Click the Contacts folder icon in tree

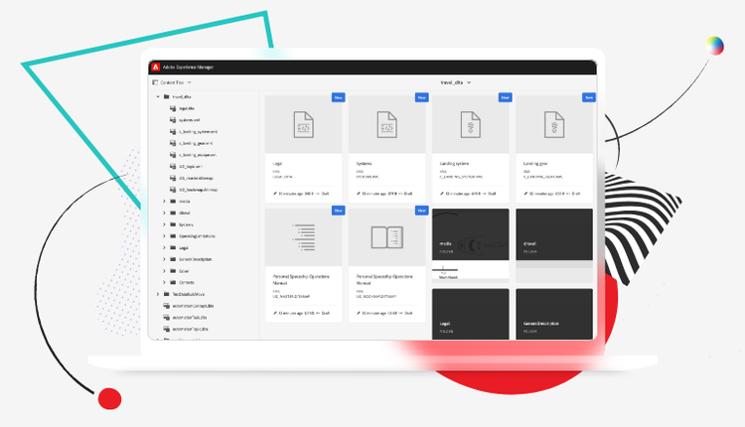(x=173, y=282)
